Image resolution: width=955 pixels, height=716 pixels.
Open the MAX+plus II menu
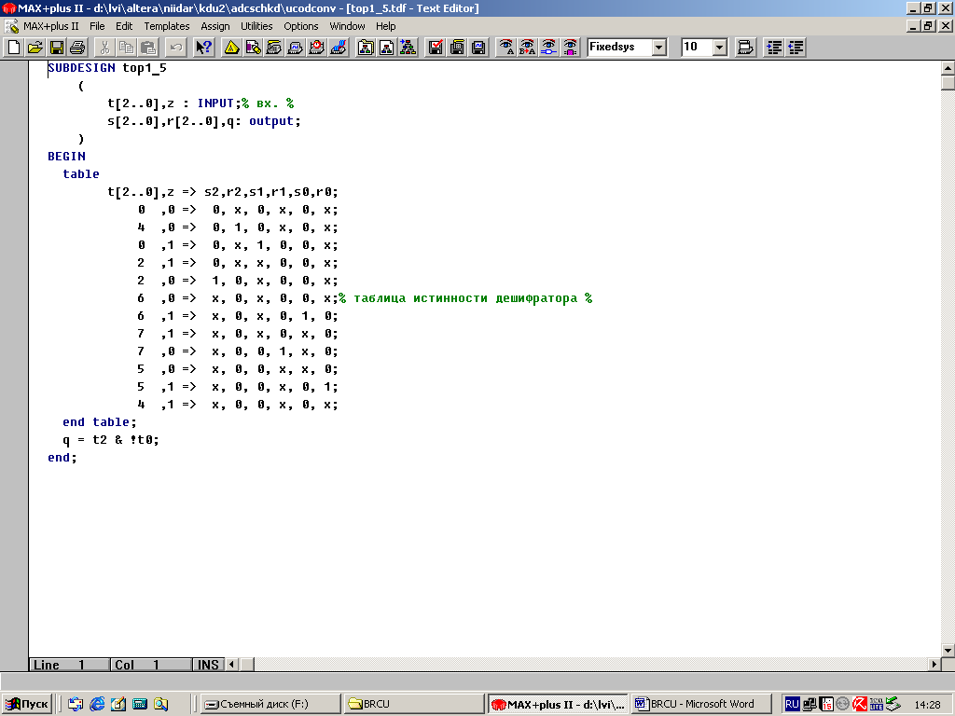(51, 26)
